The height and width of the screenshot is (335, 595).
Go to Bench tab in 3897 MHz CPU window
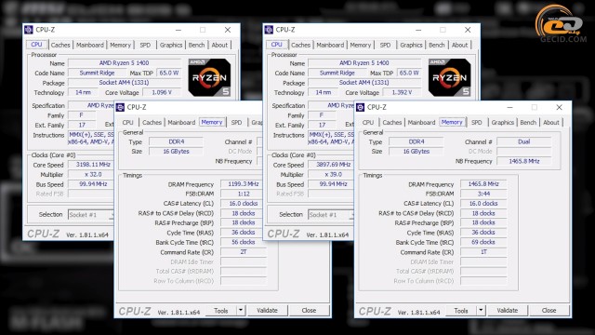(x=437, y=45)
